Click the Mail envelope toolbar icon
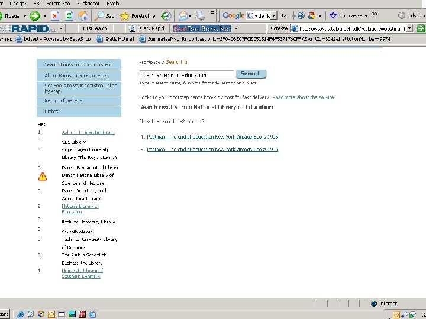 click(x=183, y=16)
